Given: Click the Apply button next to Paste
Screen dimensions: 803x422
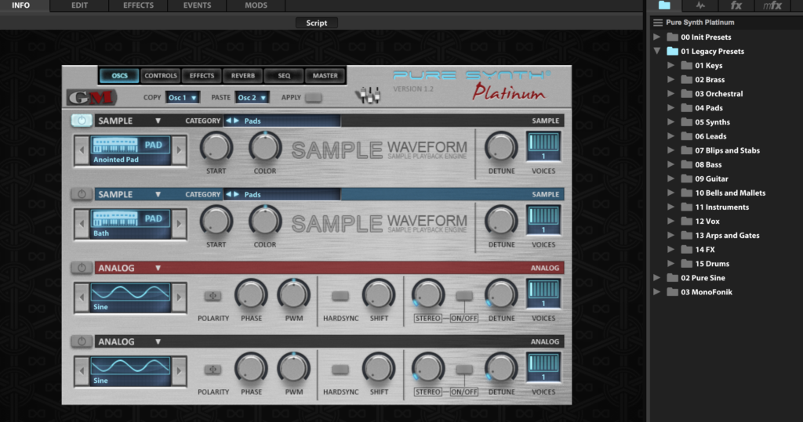Looking at the screenshot, I should point(314,97).
